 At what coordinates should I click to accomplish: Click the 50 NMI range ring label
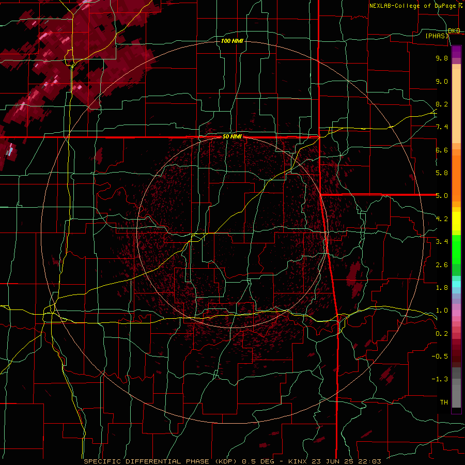pos(232,137)
